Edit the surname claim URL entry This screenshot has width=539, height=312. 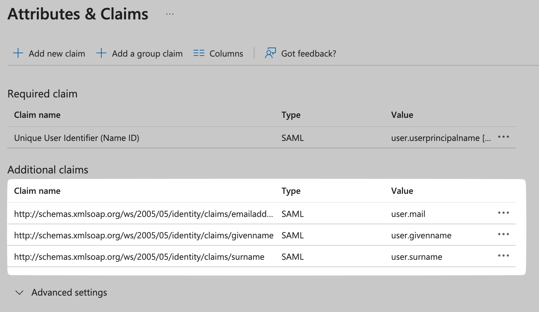point(139,257)
